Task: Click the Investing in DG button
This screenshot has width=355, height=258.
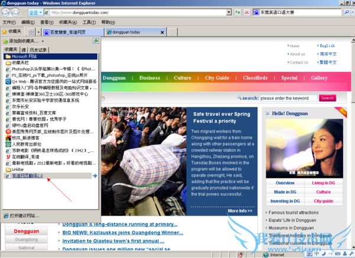Action: (285, 201)
